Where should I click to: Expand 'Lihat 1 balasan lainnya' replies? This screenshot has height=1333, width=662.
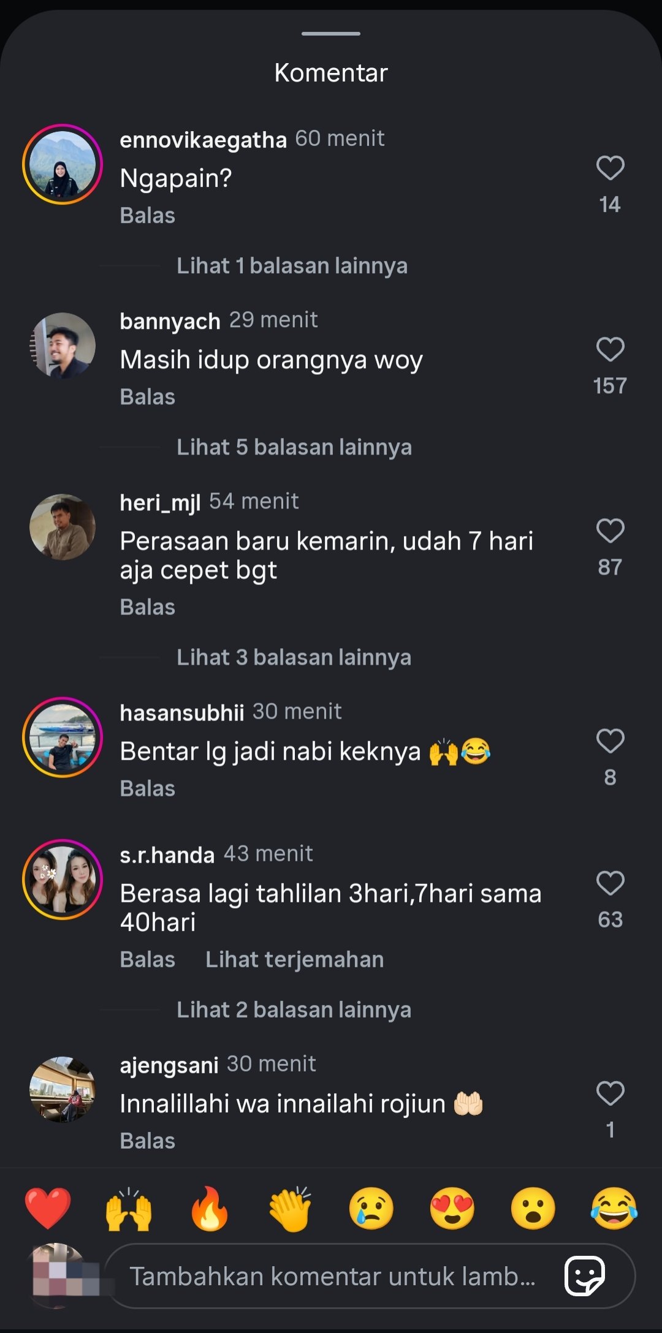point(292,266)
